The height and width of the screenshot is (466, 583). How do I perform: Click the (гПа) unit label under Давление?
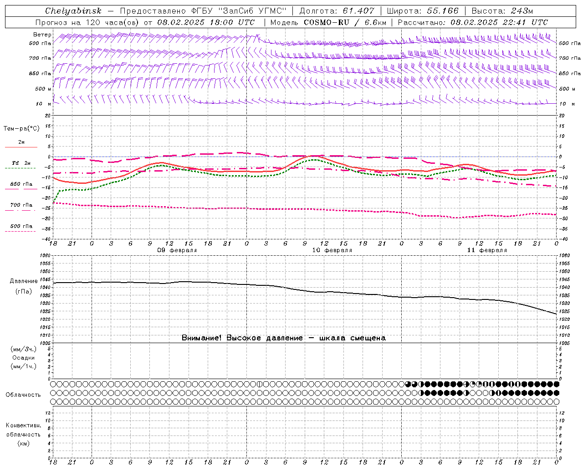[24, 291]
